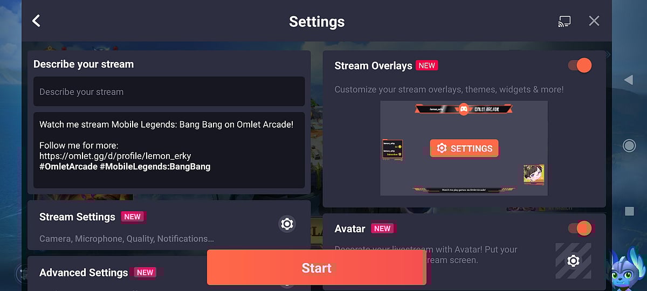647x291 pixels.
Task: Open the Stream Settings gear icon
Action: click(287, 224)
